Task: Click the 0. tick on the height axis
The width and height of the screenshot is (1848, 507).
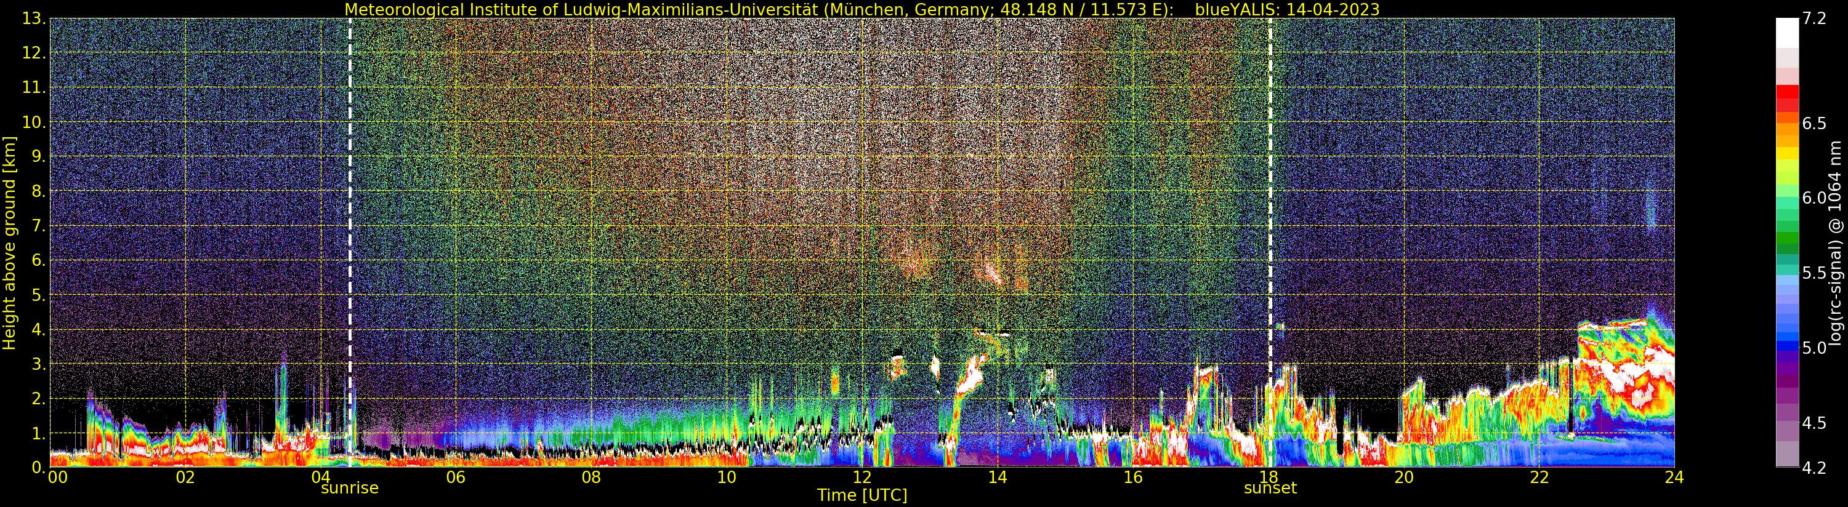Action: coord(39,467)
